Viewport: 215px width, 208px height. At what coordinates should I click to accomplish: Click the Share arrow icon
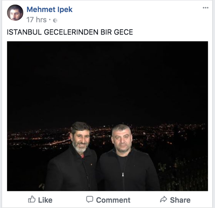tap(164, 199)
